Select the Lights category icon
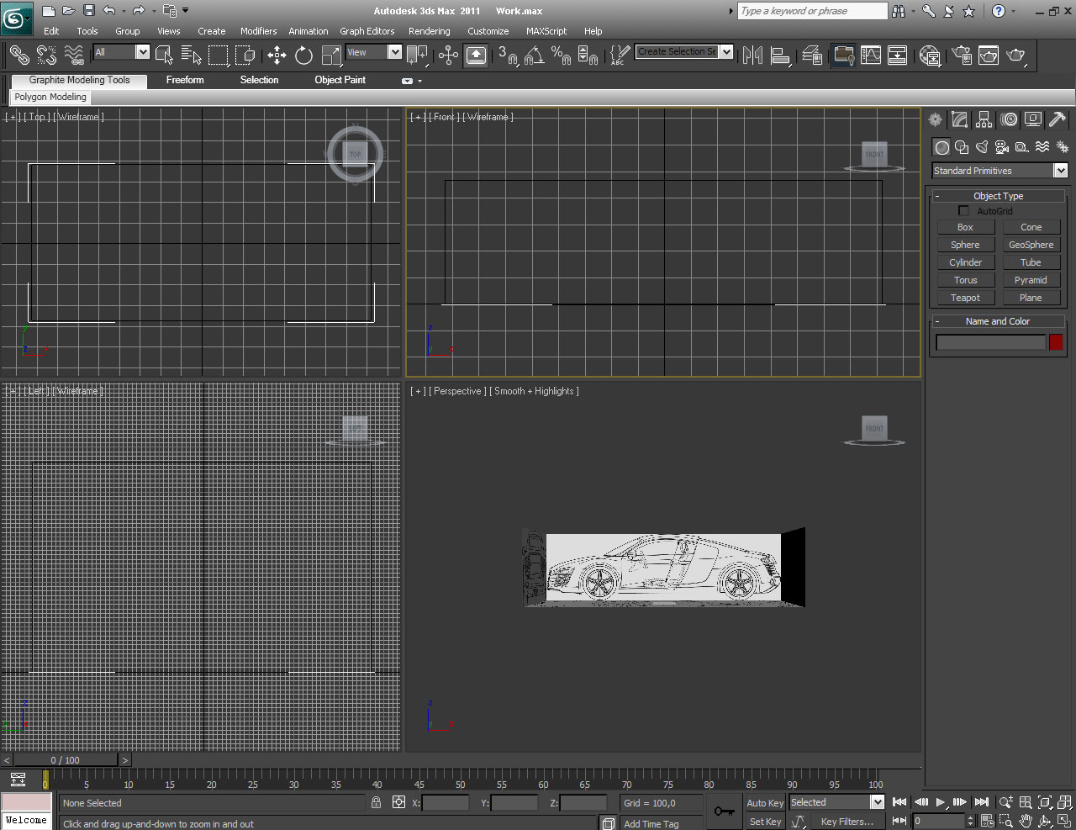 982,147
